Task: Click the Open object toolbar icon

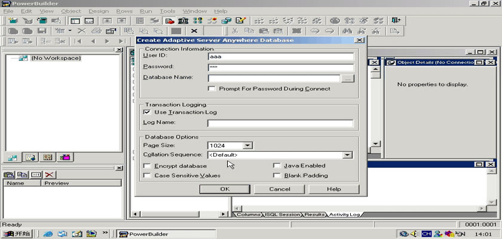Action: tap(42, 21)
